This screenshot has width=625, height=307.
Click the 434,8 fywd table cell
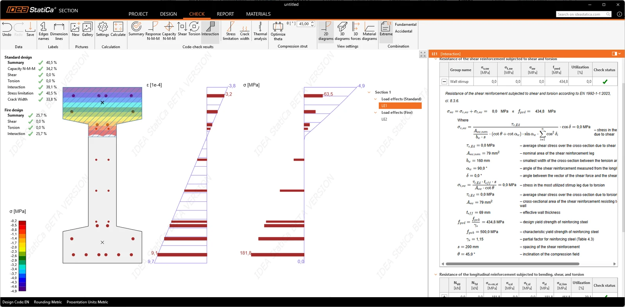point(556,82)
